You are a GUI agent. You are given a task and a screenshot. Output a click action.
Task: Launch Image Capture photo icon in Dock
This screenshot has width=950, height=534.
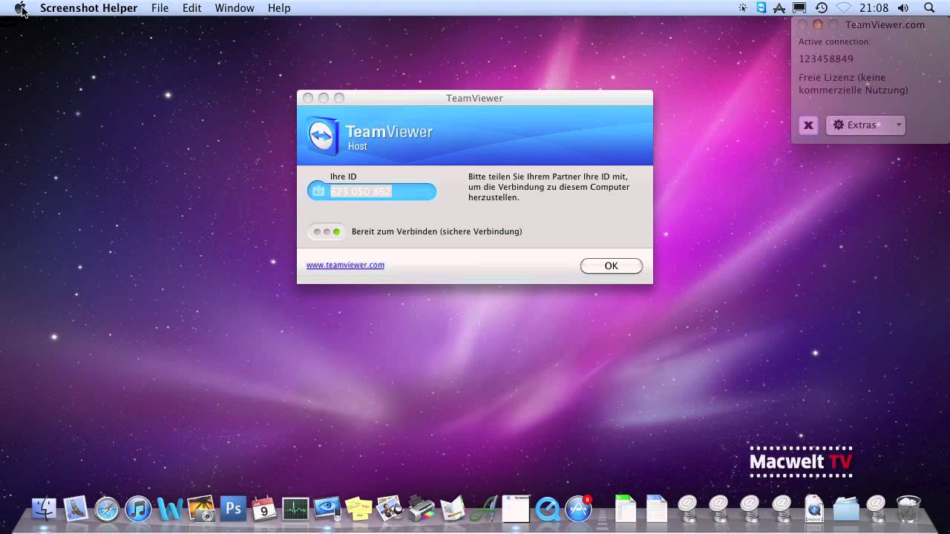pos(201,509)
